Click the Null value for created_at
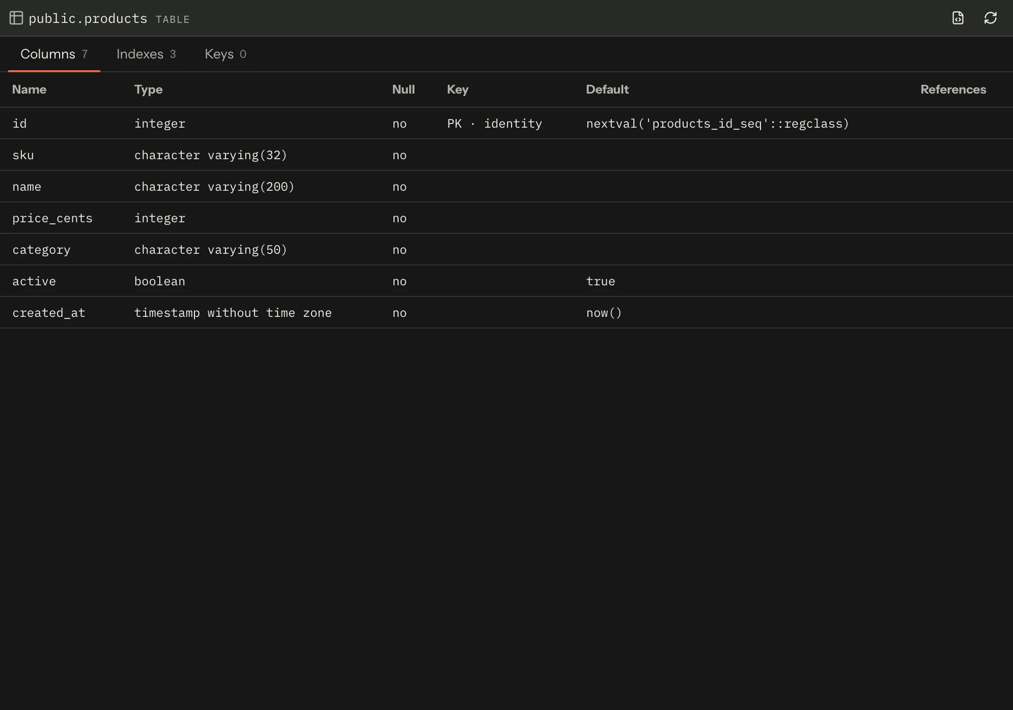The width and height of the screenshot is (1013, 710). click(x=400, y=313)
